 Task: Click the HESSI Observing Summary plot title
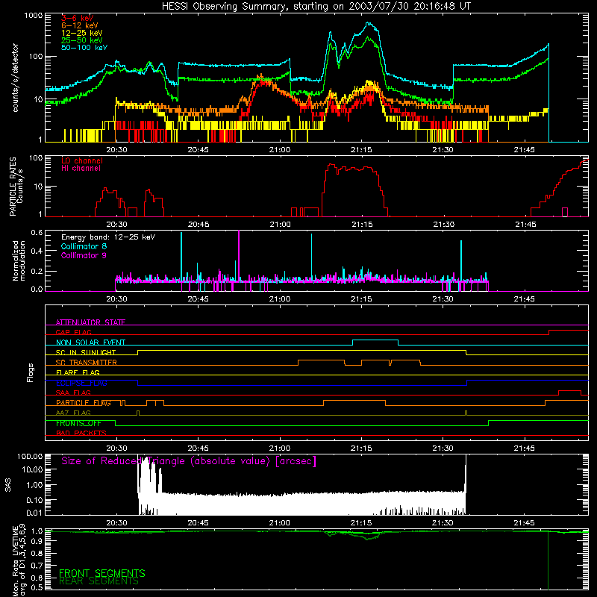(x=316, y=6)
